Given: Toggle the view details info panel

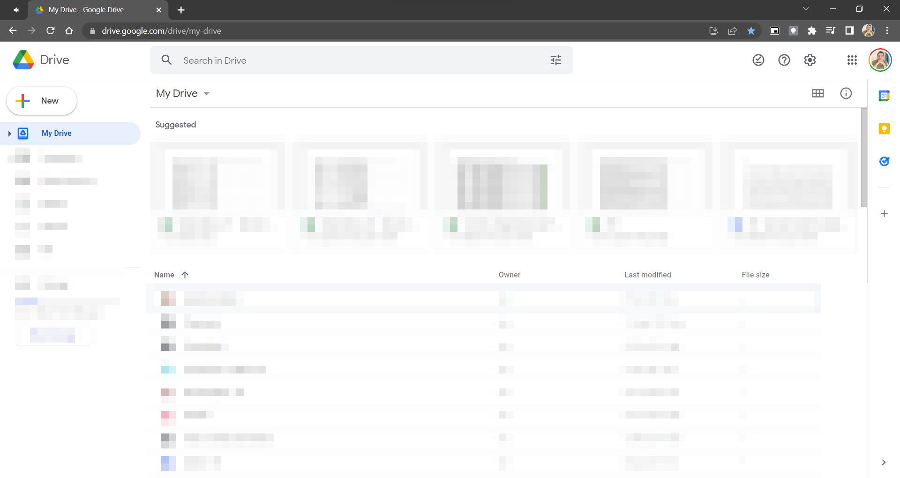Looking at the screenshot, I should click(846, 93).
